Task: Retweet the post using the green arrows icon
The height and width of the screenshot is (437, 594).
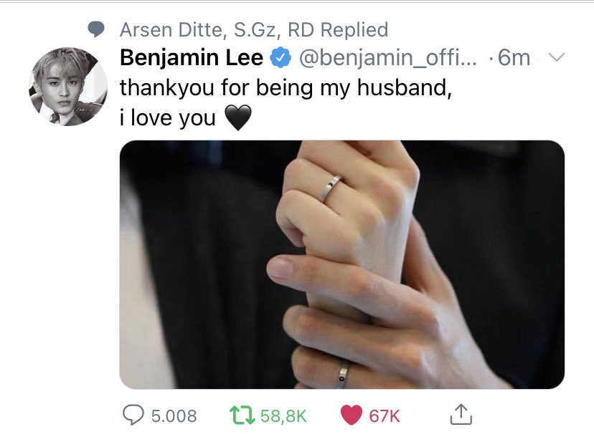Action: point(242,415)
